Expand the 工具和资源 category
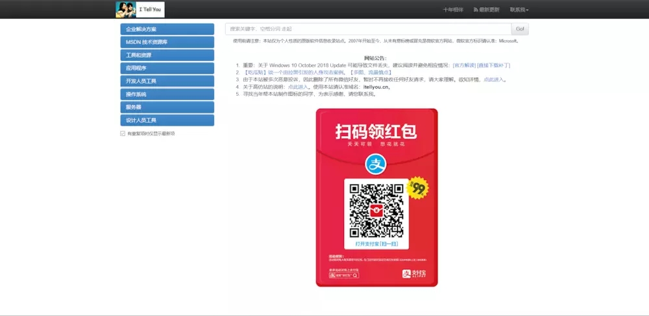 (167, 55)
